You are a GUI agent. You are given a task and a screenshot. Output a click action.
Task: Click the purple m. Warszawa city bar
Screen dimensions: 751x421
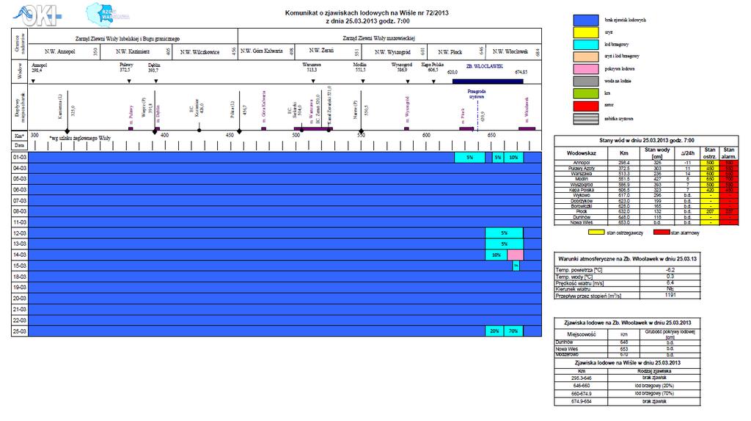click(313, 128)
